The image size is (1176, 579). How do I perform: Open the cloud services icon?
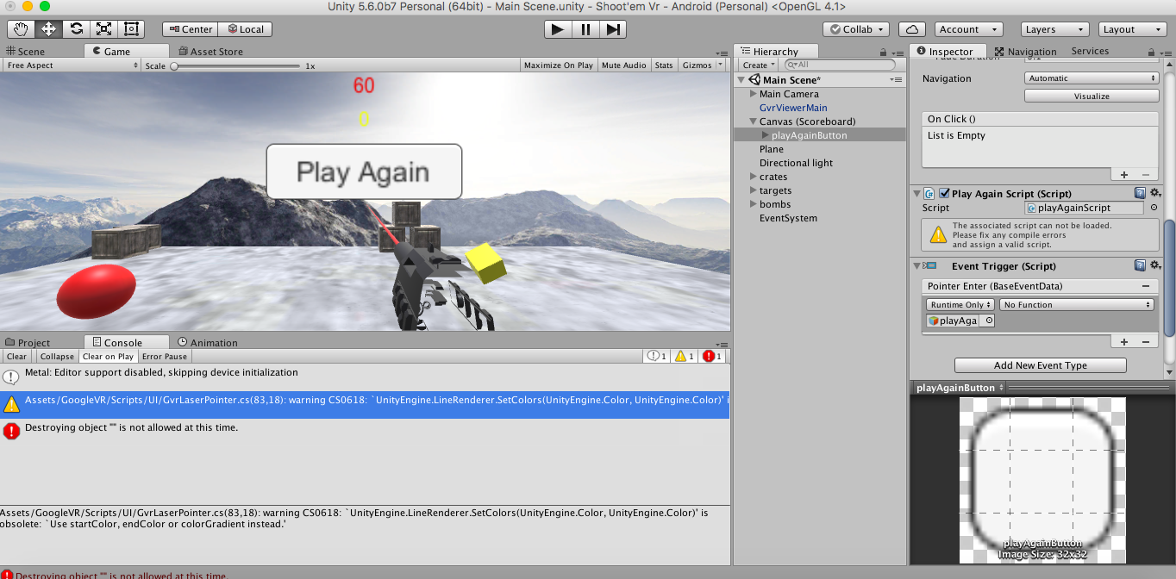tap(912, 29)
